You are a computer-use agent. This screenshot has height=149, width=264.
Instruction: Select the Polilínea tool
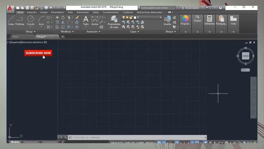[20, 21]
